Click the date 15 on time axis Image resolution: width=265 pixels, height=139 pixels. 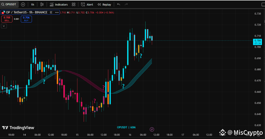tap(77, 135)
